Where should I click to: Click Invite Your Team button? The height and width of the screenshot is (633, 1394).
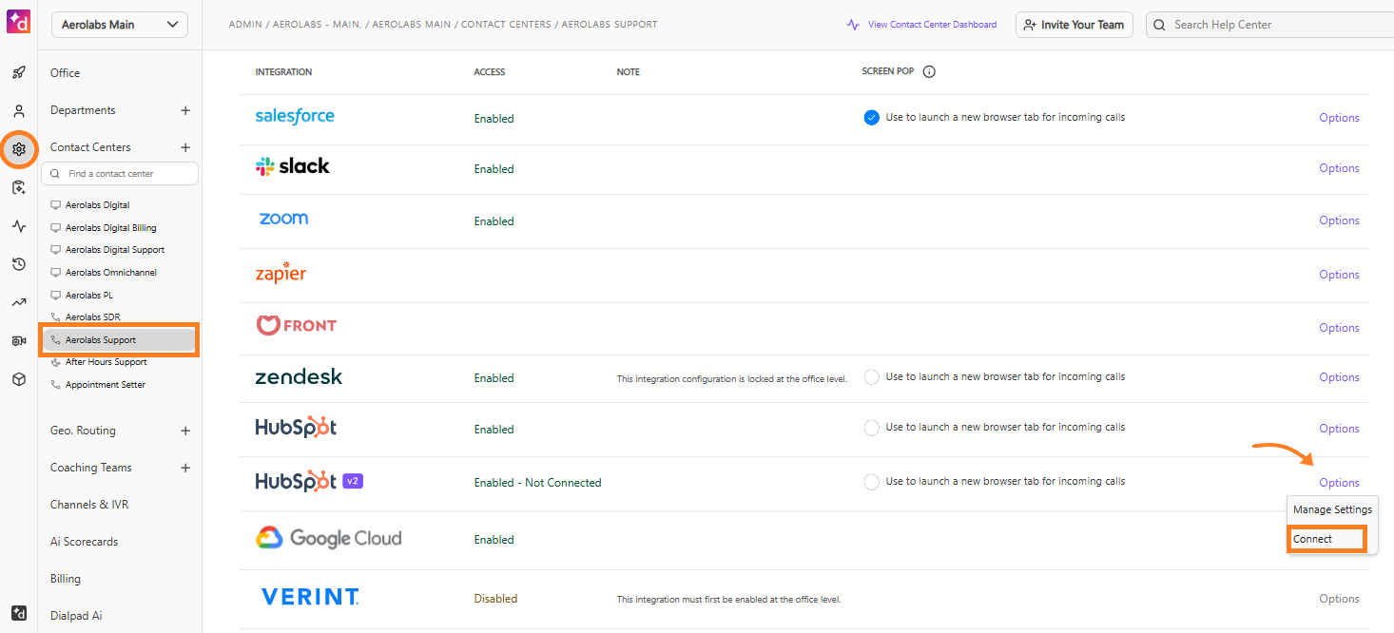click(1075, 25)
